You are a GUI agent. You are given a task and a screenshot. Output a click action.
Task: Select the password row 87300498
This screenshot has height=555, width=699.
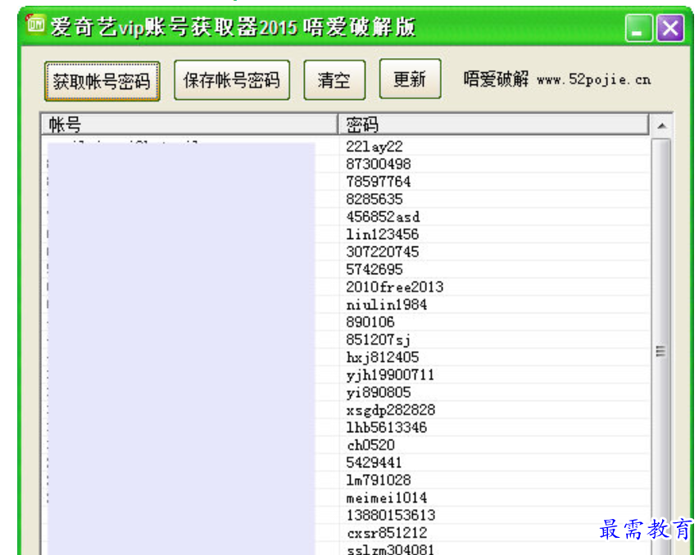[x=379, y=164]
